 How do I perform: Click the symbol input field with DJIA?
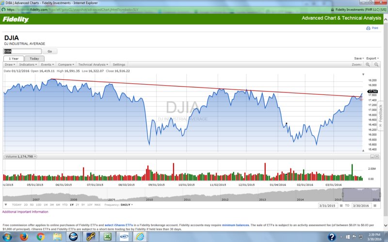coord(22,51)
